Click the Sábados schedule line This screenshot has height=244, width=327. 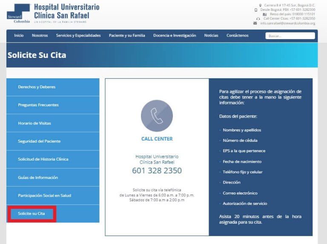[157, 200]
